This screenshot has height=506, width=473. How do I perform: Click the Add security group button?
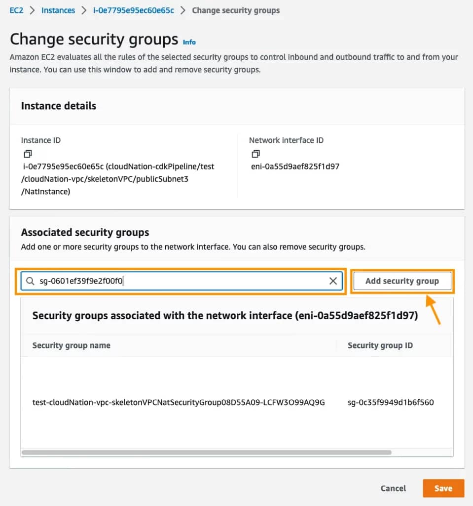click(402, 281)
